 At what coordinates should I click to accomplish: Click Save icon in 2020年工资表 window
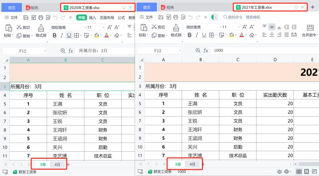26,18
